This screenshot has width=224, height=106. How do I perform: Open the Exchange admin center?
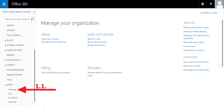[12, 90]
